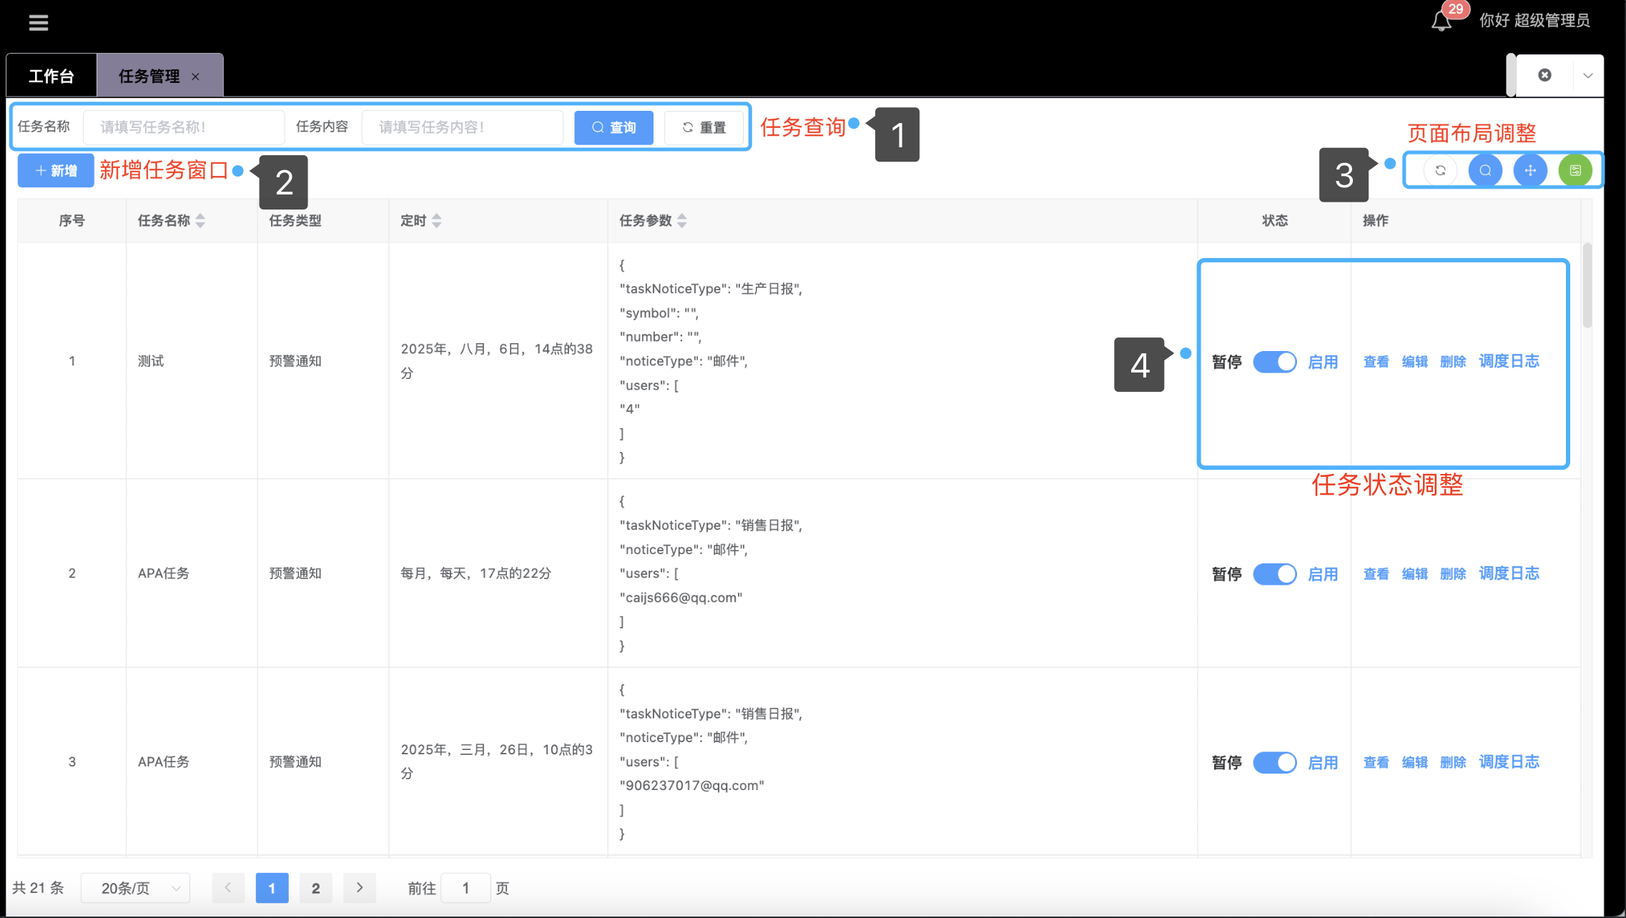
Task: Open the notification bell with badge 29
Action: tap(1442, 21)
